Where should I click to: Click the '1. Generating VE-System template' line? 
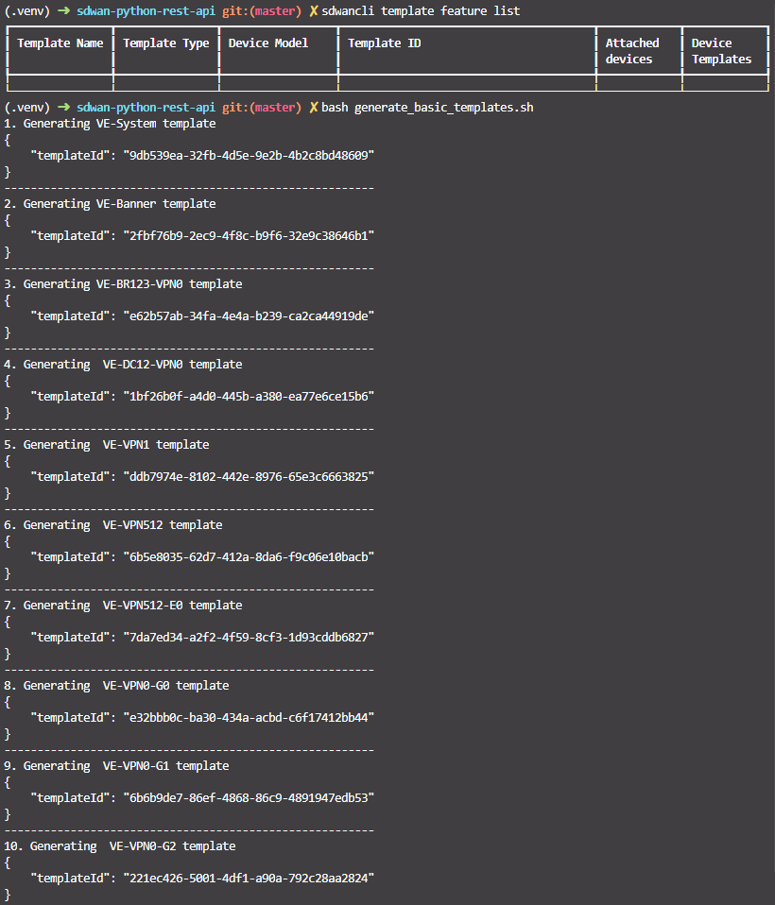tap(110, 124)
